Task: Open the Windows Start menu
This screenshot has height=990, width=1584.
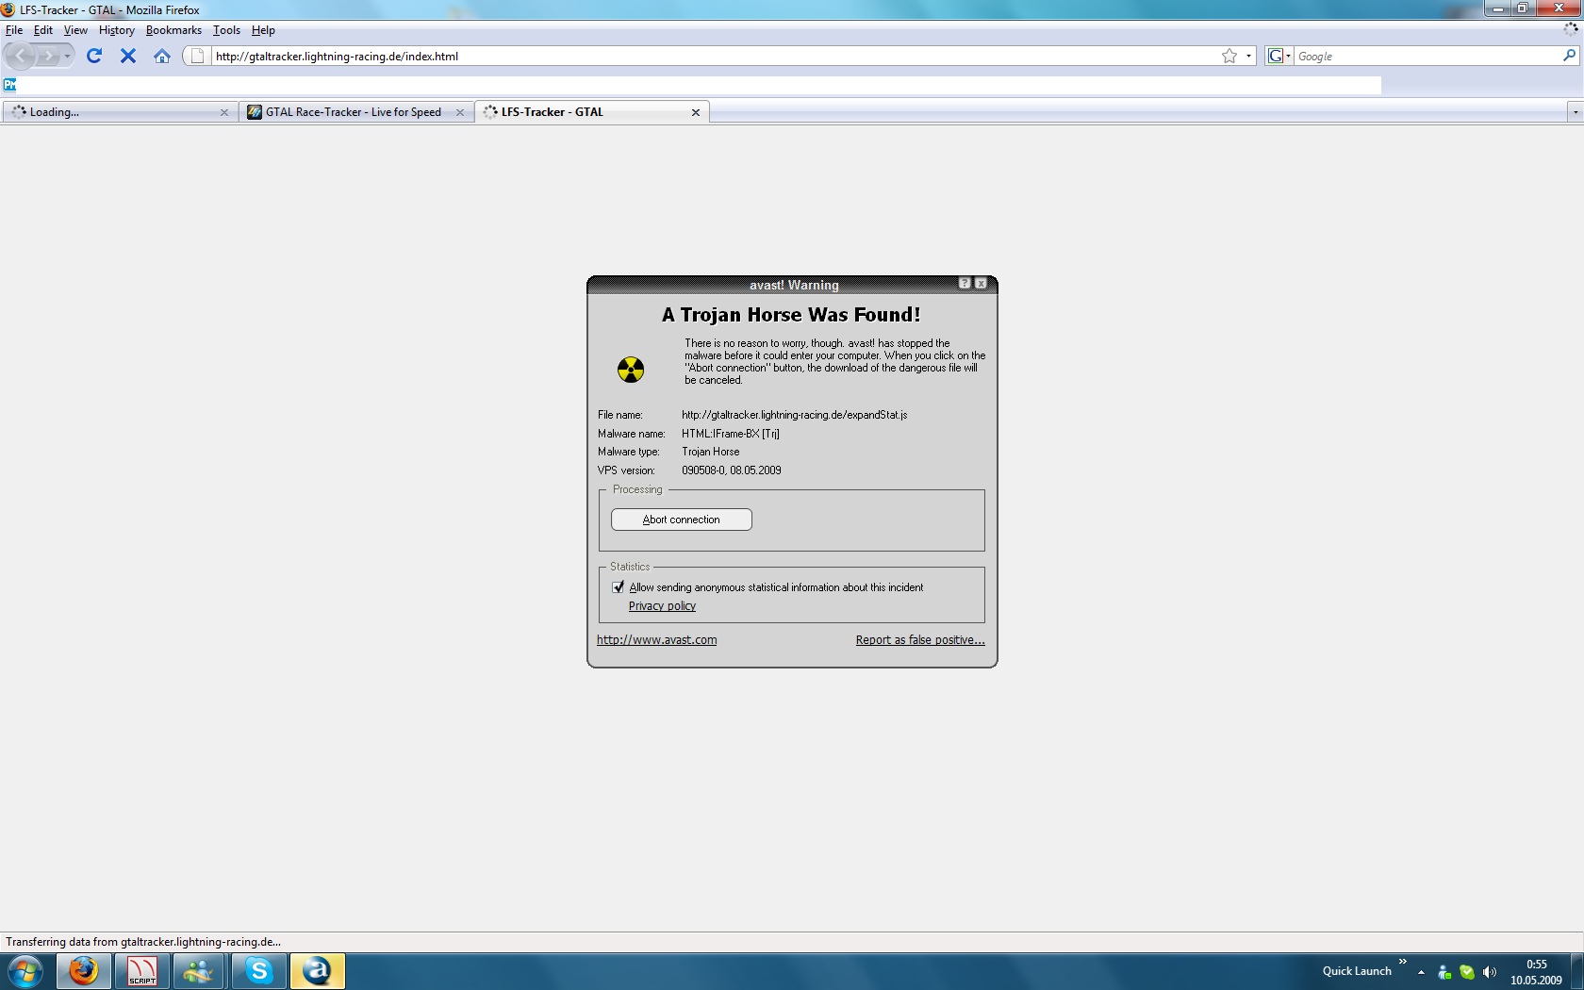Action: point(25,971)
